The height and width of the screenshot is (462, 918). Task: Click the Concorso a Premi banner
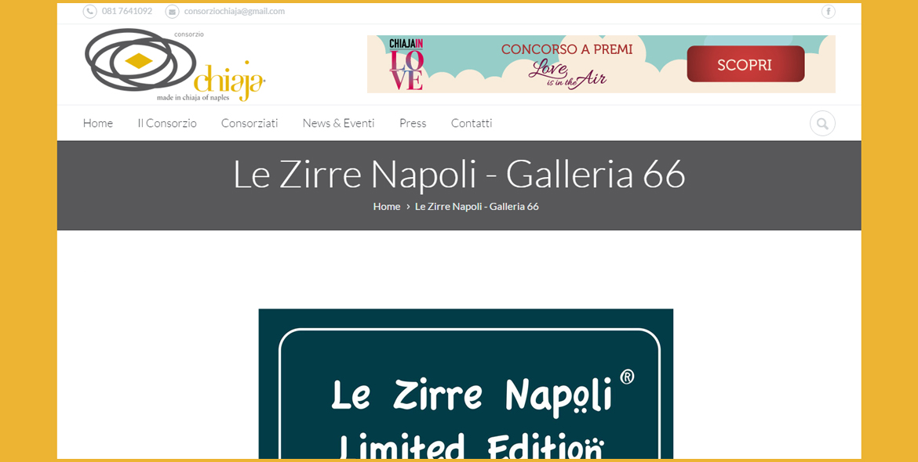[x=601, y=64]
